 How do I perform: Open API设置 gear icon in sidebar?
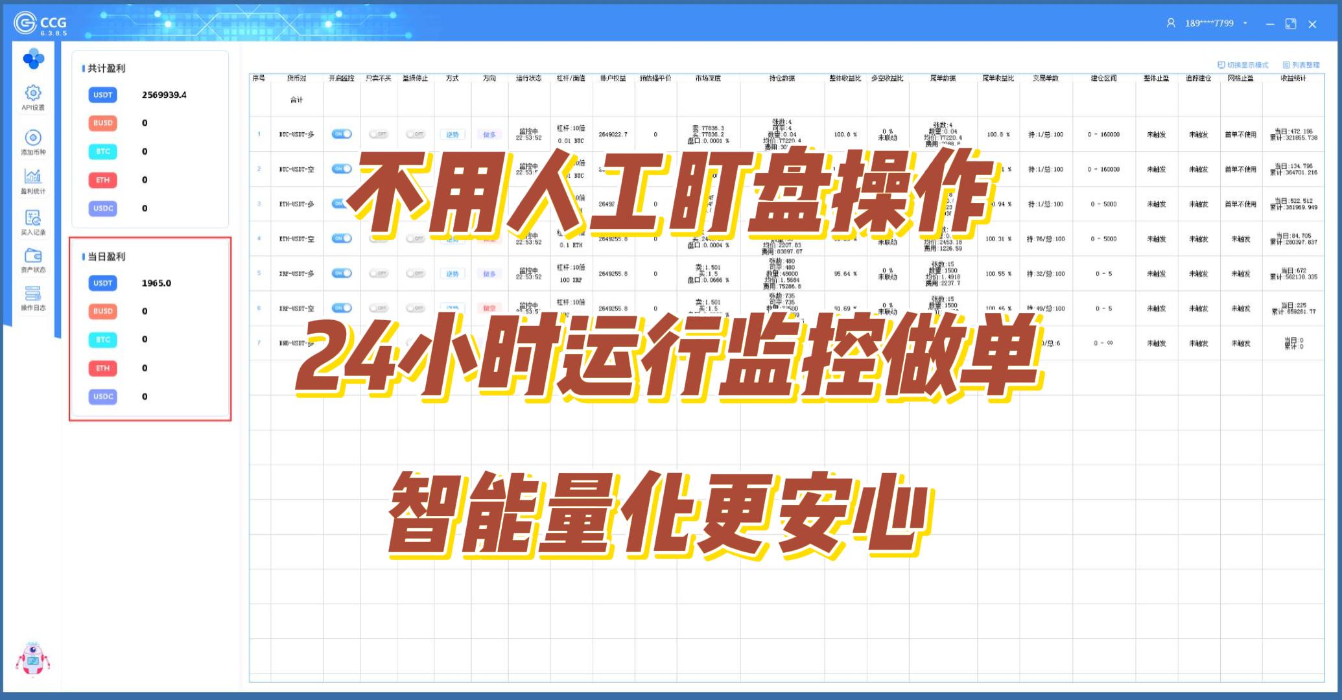[33, 97]
